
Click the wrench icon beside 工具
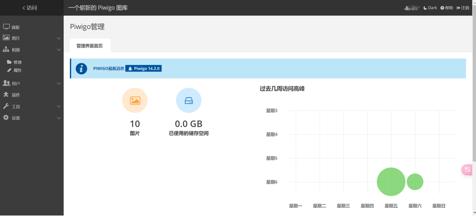click(x=6, y=106)
